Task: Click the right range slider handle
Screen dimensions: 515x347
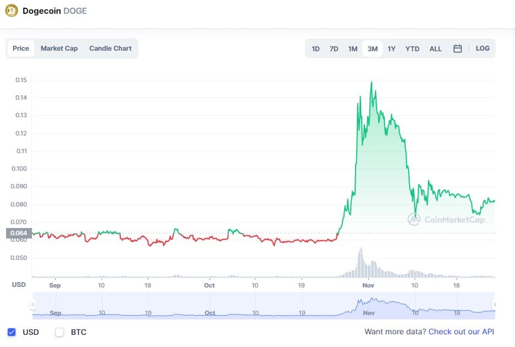Action: pos(494,305)
